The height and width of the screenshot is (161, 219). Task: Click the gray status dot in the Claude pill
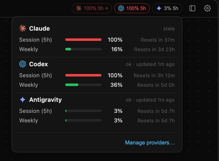[107, 8]
